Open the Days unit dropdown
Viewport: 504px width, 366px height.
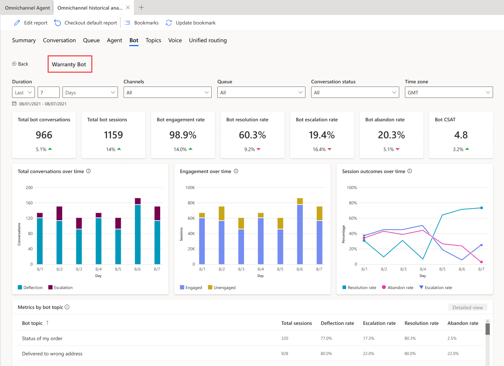90,92
